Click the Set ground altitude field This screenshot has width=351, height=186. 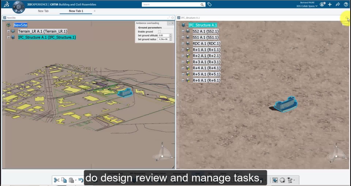[163, 36]
